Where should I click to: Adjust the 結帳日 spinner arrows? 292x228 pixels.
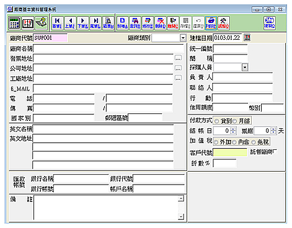233,131
